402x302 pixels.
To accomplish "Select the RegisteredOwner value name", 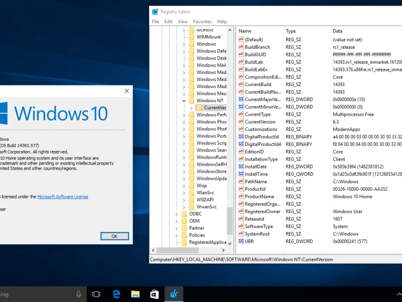I will click(x=262, y=211).
